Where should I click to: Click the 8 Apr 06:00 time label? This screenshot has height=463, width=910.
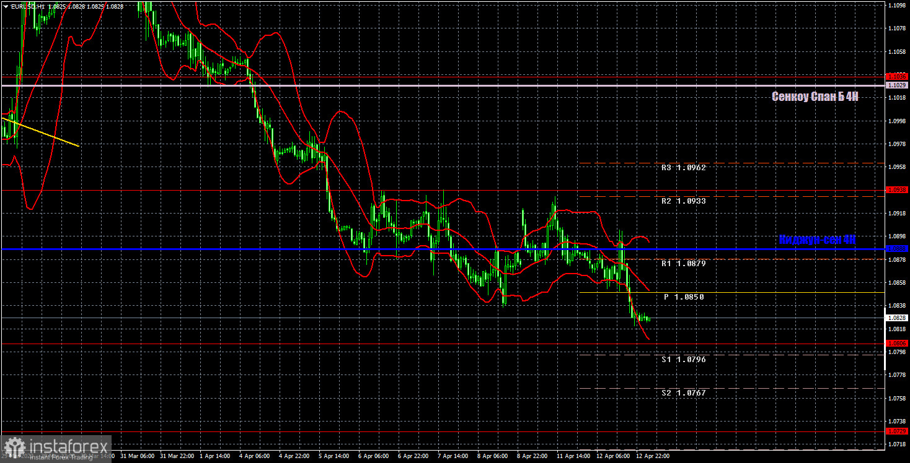(x=493, y=456)
